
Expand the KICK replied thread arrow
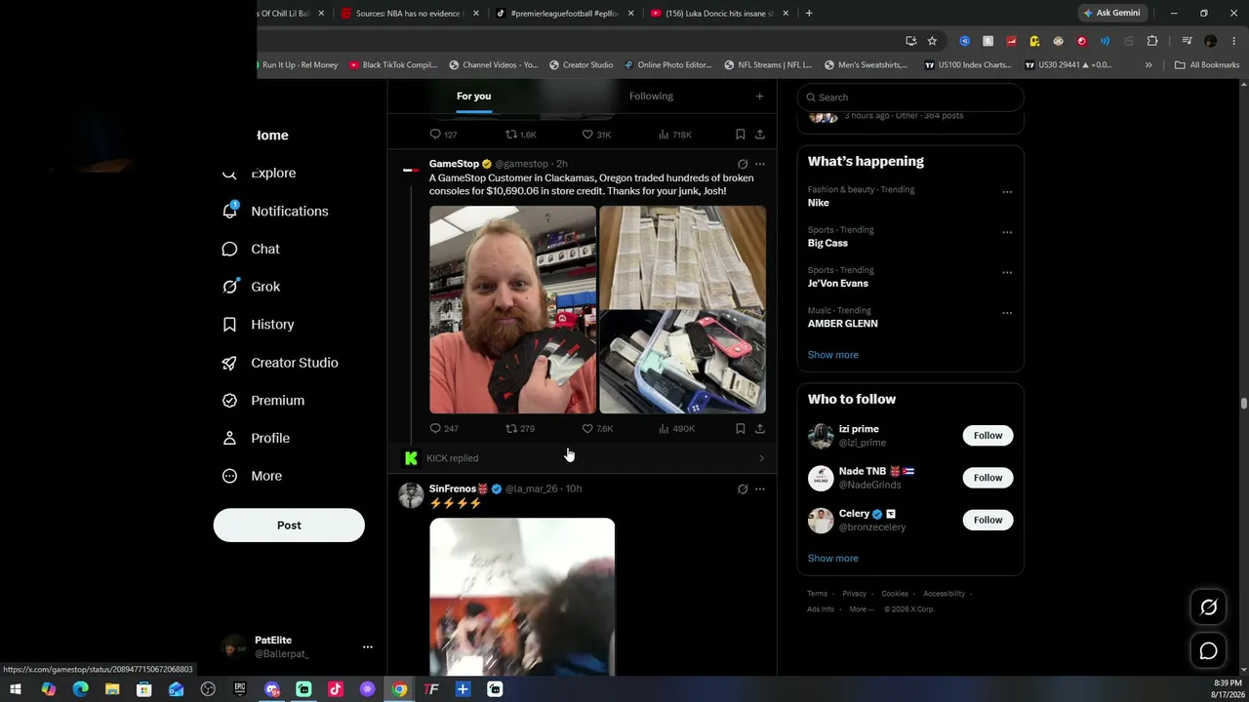[761, 458]
